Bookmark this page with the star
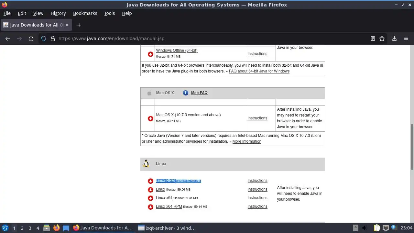 point(382,39)
